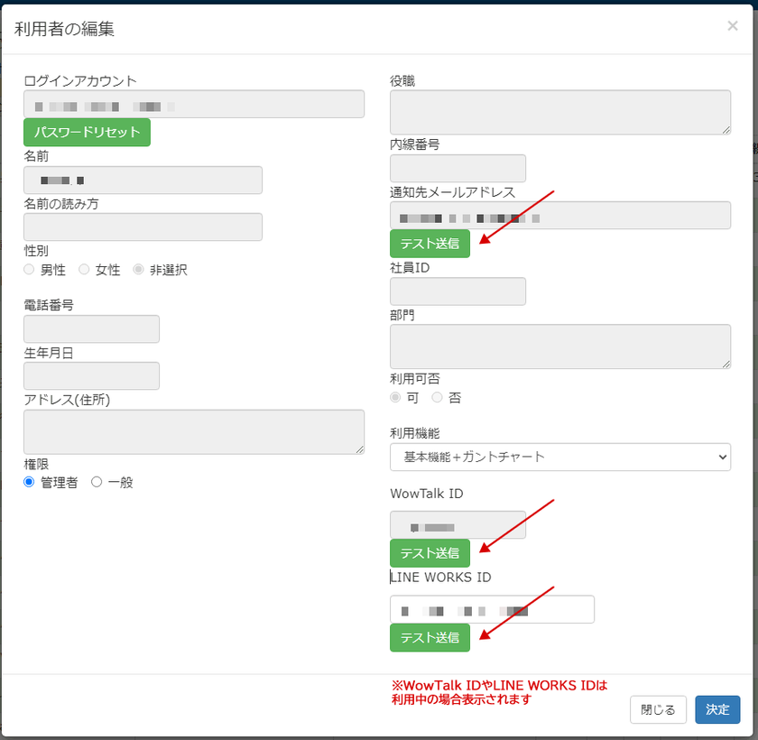Choose 非選択 for gender
This screenshot has height=740, width=758.
138,270
